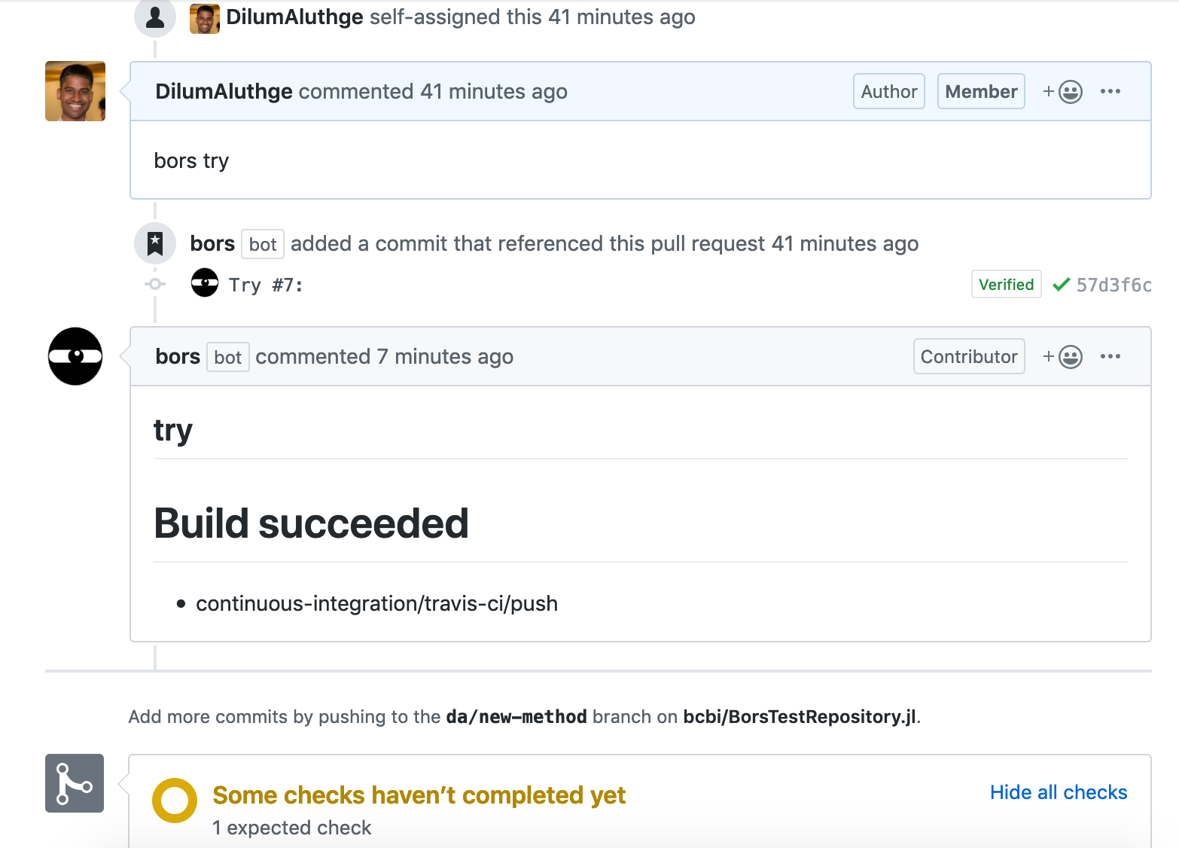Click small bors avatar beside Try #7
Image resolution: width=1179 pixels, height=848 pixels.
pyautogui.click(x=205, y=283)
